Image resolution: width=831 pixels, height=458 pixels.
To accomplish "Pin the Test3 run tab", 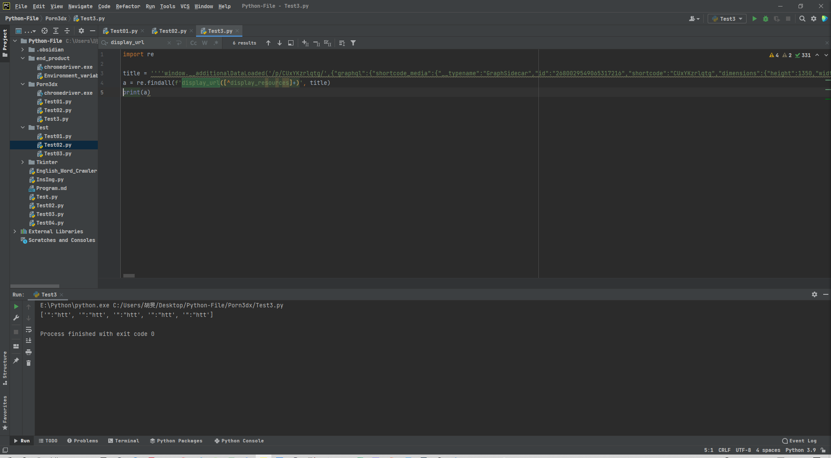I will (x=16, y=361).
